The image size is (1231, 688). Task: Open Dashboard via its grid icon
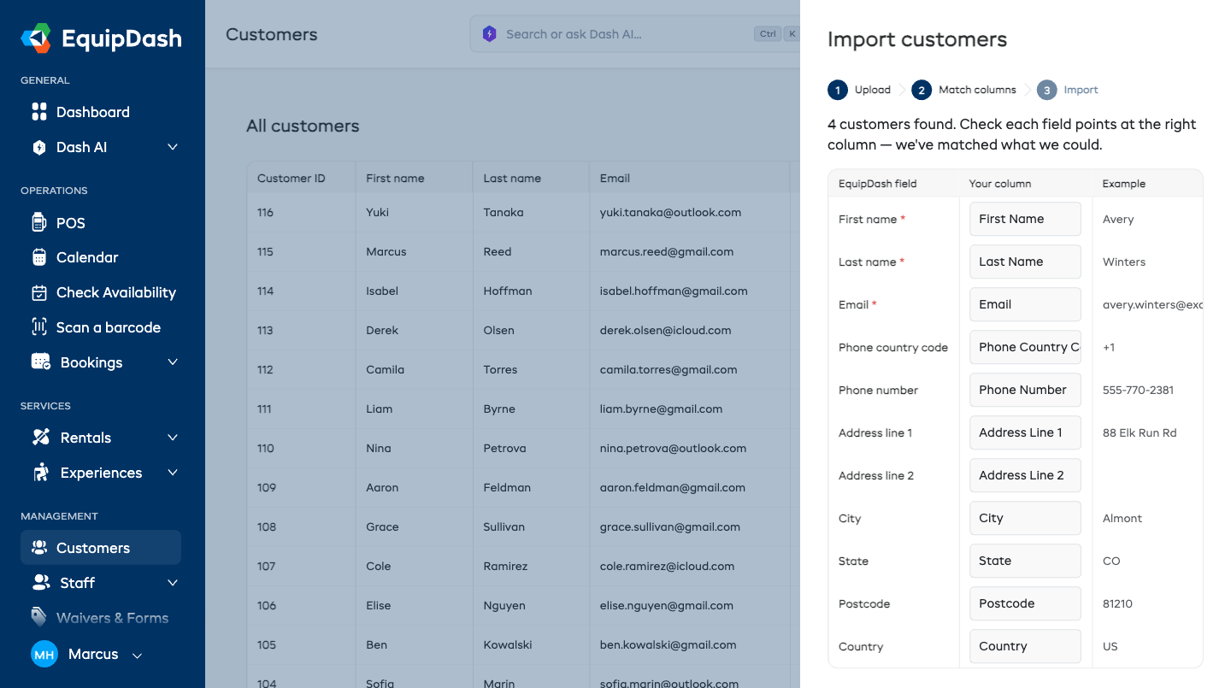[x=39, y=112]
